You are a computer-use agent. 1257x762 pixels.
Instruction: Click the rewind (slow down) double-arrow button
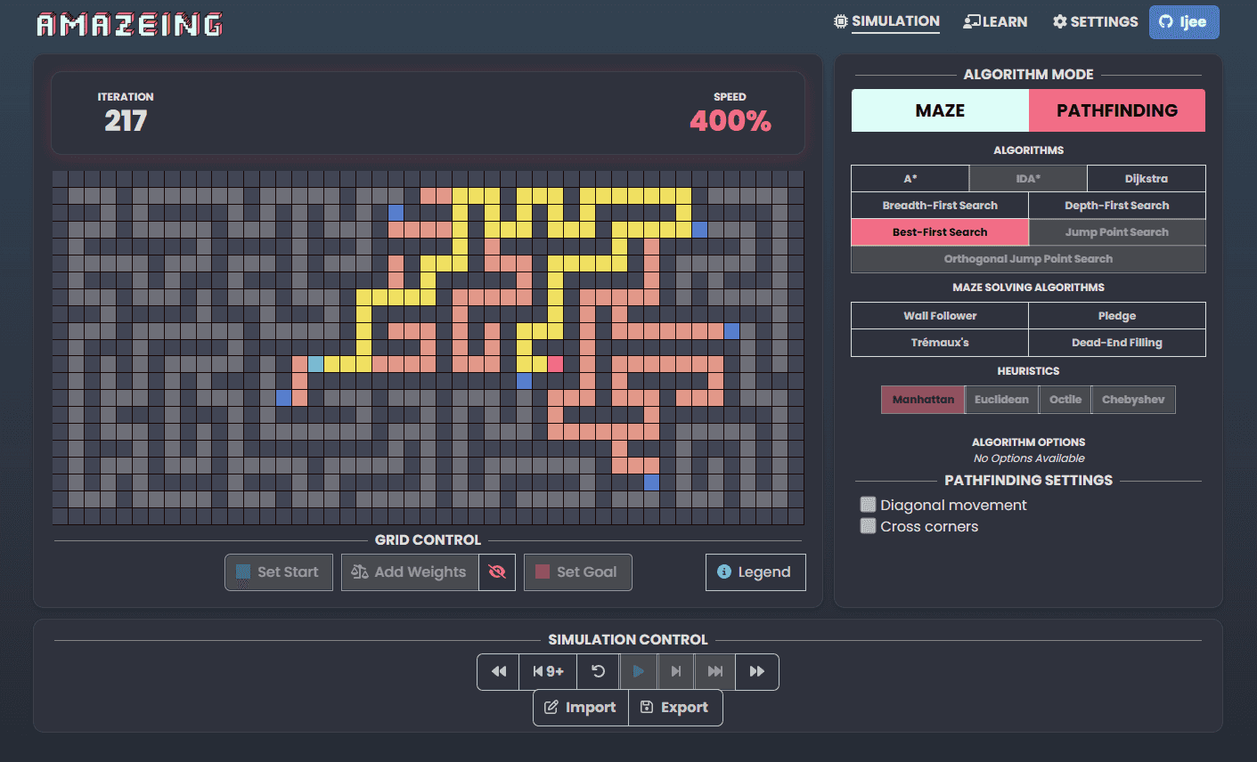499,672
